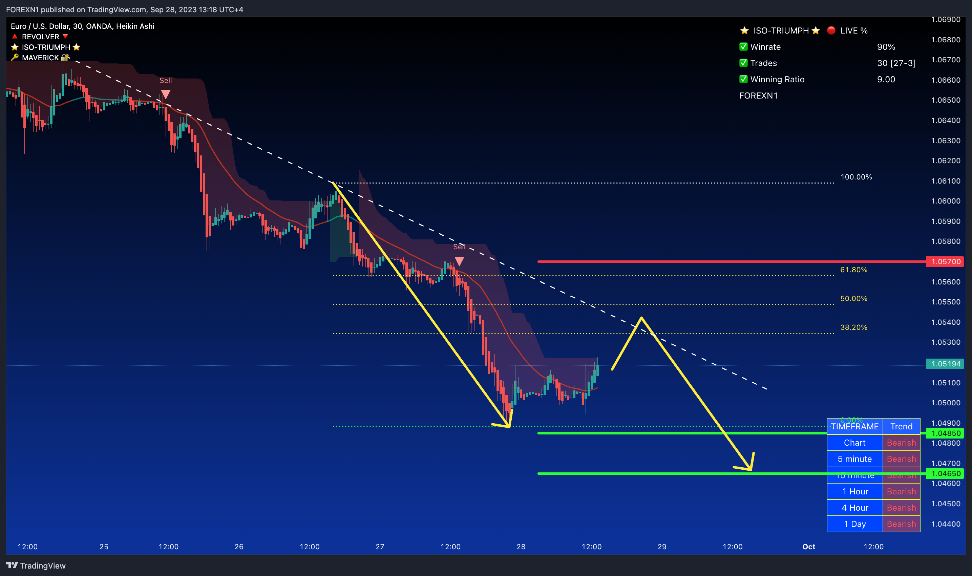
Task: Click the Bearish cell in Chart row
Action: tap(901, 443)
